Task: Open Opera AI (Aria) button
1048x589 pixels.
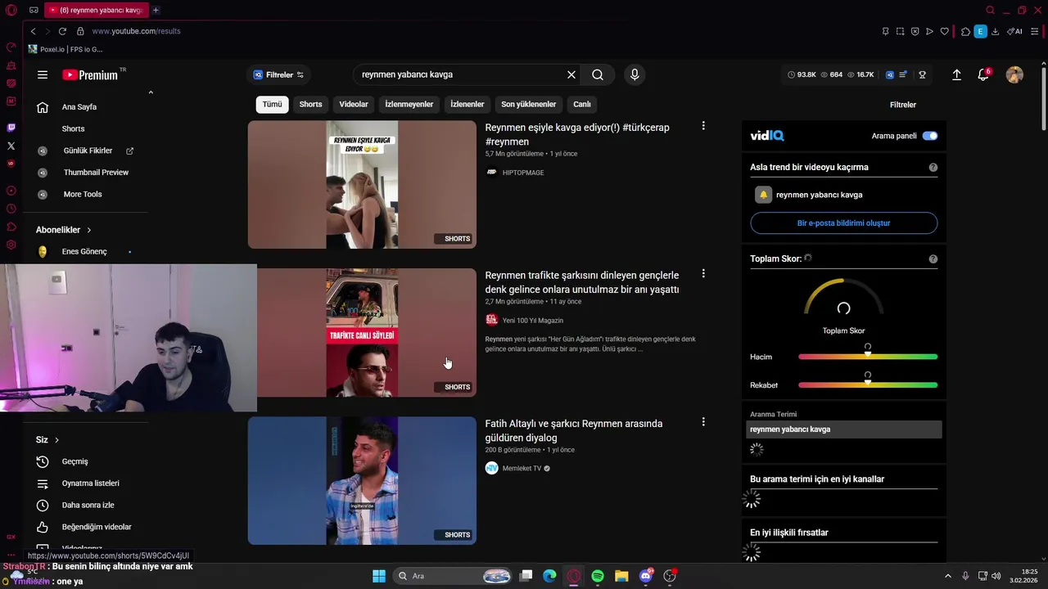Action: 1014,31
